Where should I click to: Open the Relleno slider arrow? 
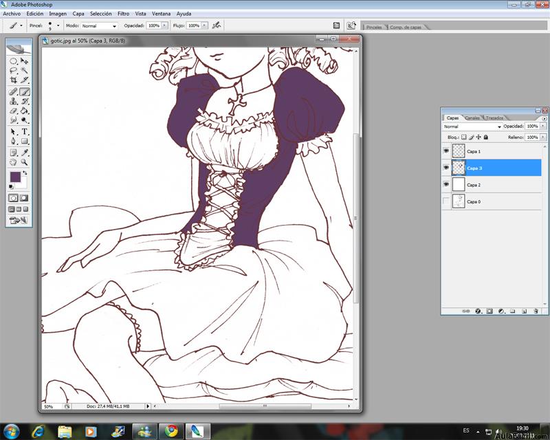[x=543, y=137]
